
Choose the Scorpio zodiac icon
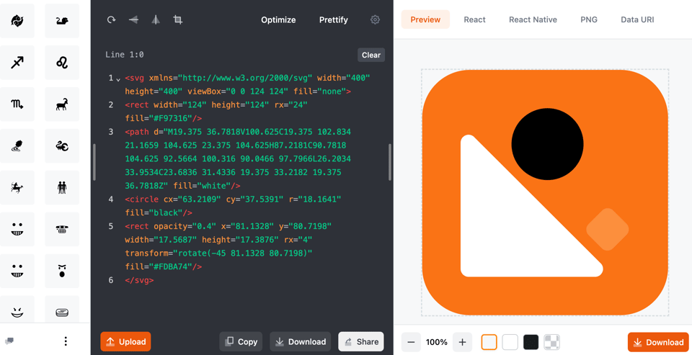click(17, 104)
